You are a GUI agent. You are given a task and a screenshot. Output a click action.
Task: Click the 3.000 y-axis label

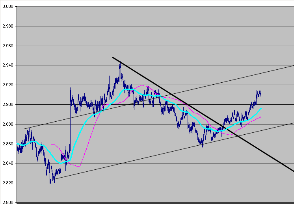pos(8,7)
